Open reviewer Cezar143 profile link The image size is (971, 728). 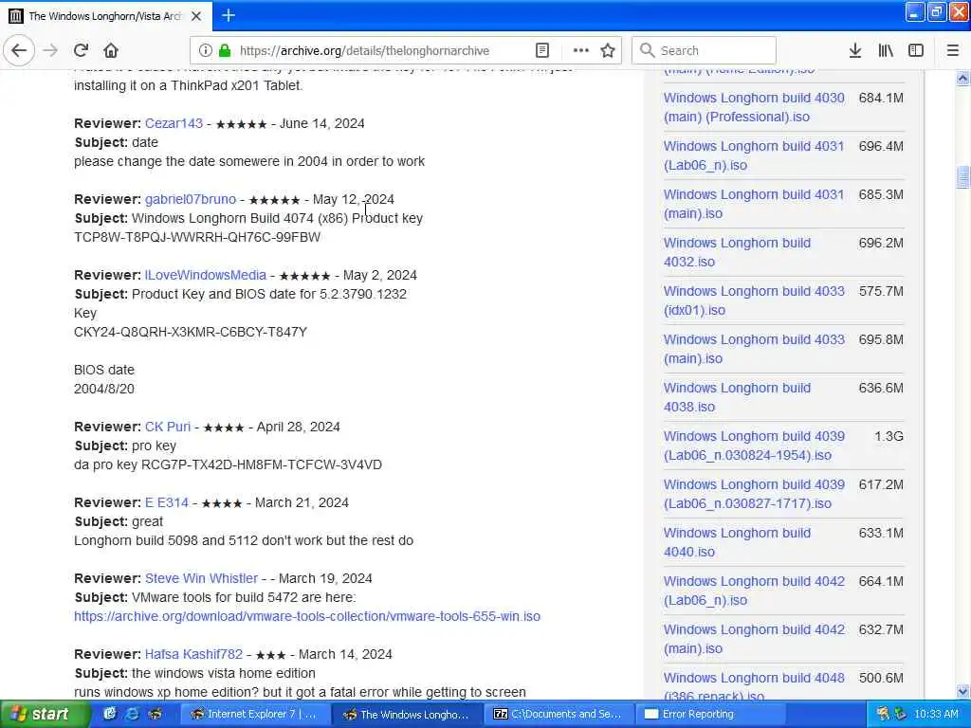[x=174, y=123]
